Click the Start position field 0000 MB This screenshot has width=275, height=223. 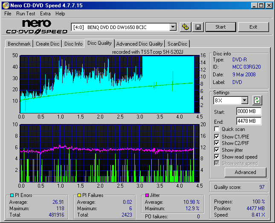[249, 111]
